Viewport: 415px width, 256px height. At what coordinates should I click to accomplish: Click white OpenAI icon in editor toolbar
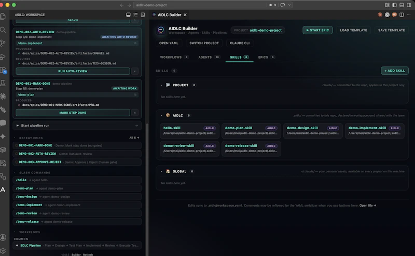[x=387, y=15]
